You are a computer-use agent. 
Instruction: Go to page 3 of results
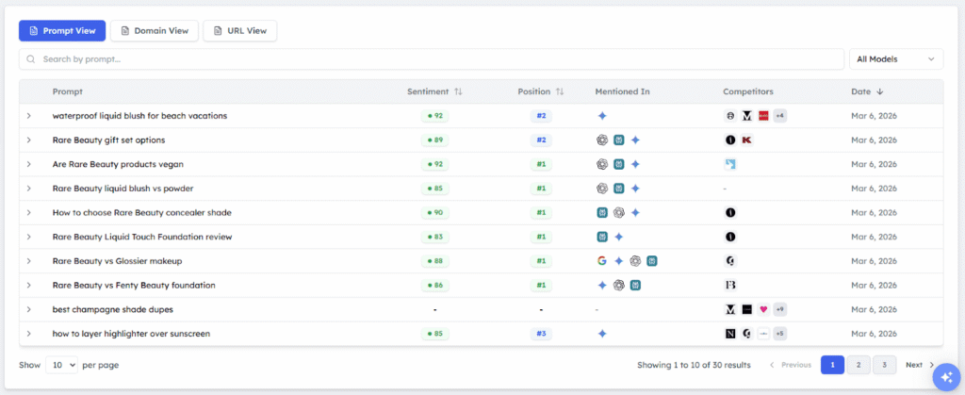tap(884, 365)
